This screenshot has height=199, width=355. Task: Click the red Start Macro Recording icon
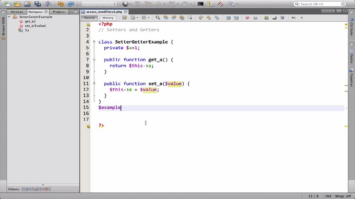pyautogui.click(x=247, y=17)
